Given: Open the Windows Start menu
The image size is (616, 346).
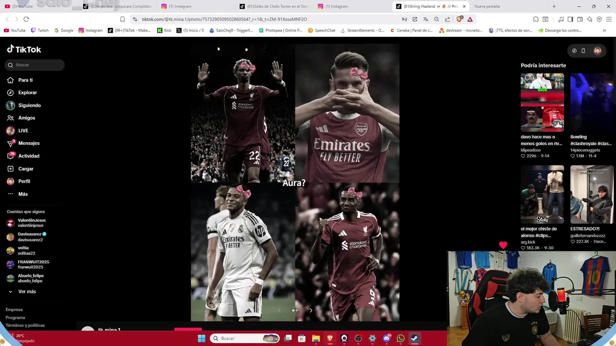Looking at the screenshot, I should (202, 338).
